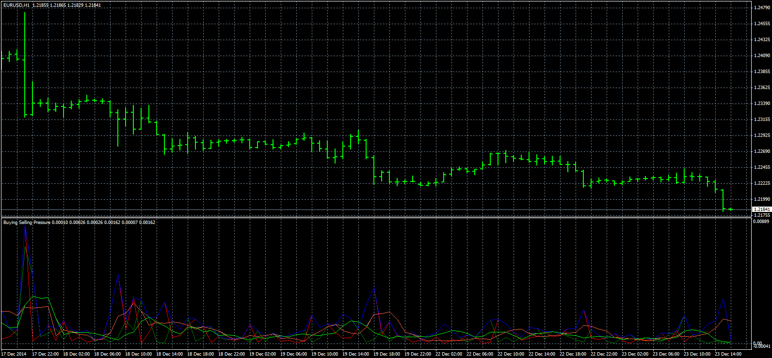772x358 pixels.
Task: Click the 1.22925 price axis label
Action: tap(763, 135)
